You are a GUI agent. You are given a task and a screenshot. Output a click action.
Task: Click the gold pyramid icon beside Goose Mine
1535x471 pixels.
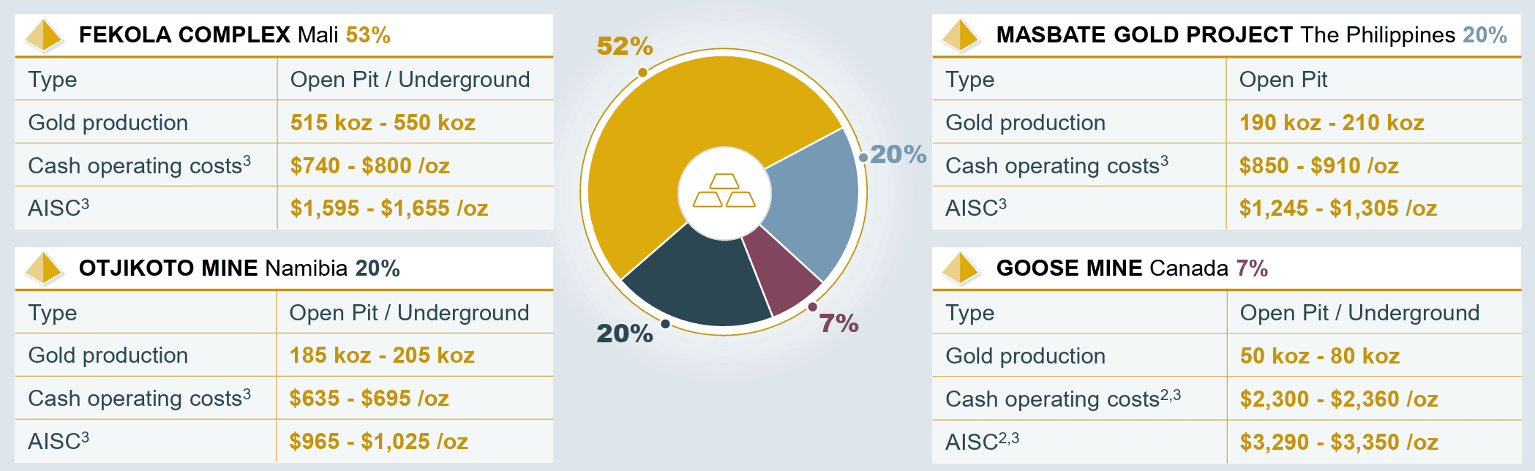961,268
